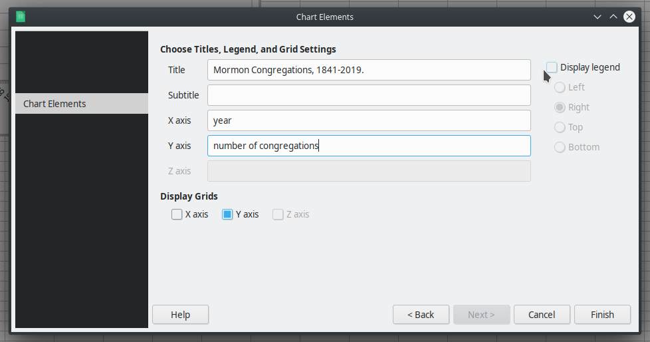Cancel the chart wizard
Screen dimensions: 650x342
click(x=542, y=315)
